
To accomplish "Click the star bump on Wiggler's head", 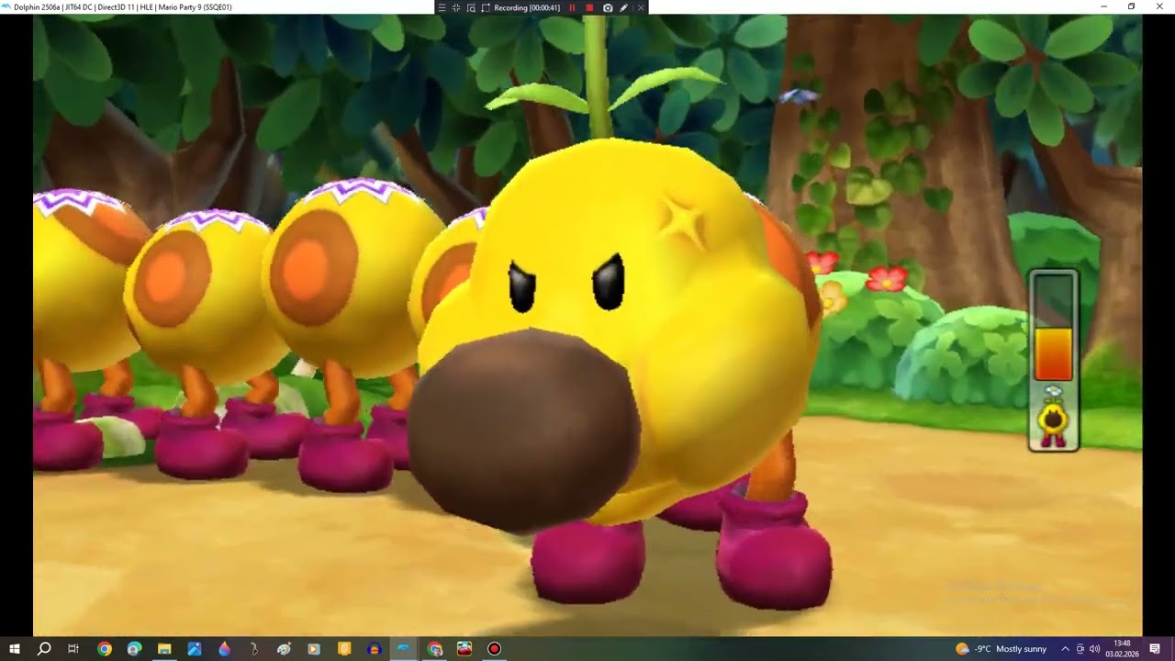I will pyautogui.click(x=683, y=221).
